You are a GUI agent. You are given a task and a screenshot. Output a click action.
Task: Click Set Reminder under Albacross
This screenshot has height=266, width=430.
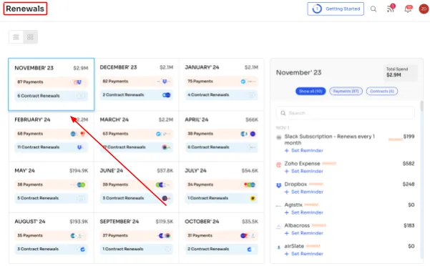coord(304,233)
